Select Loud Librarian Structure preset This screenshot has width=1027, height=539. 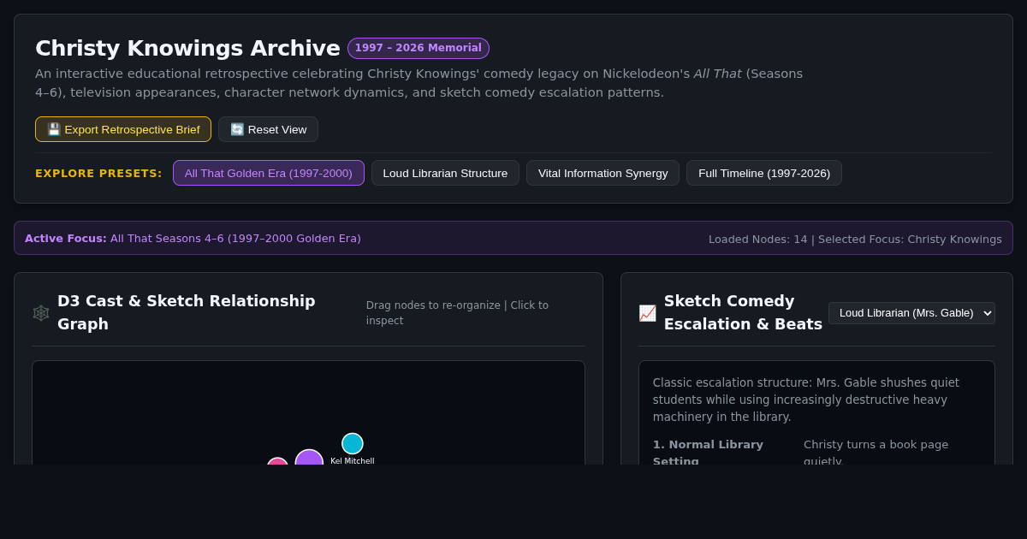pyautogui.click(x=445, y=173)
